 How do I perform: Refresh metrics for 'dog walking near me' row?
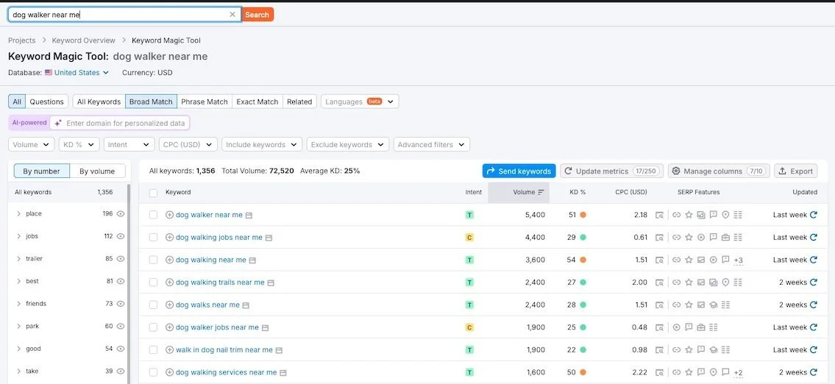point(813,260)
